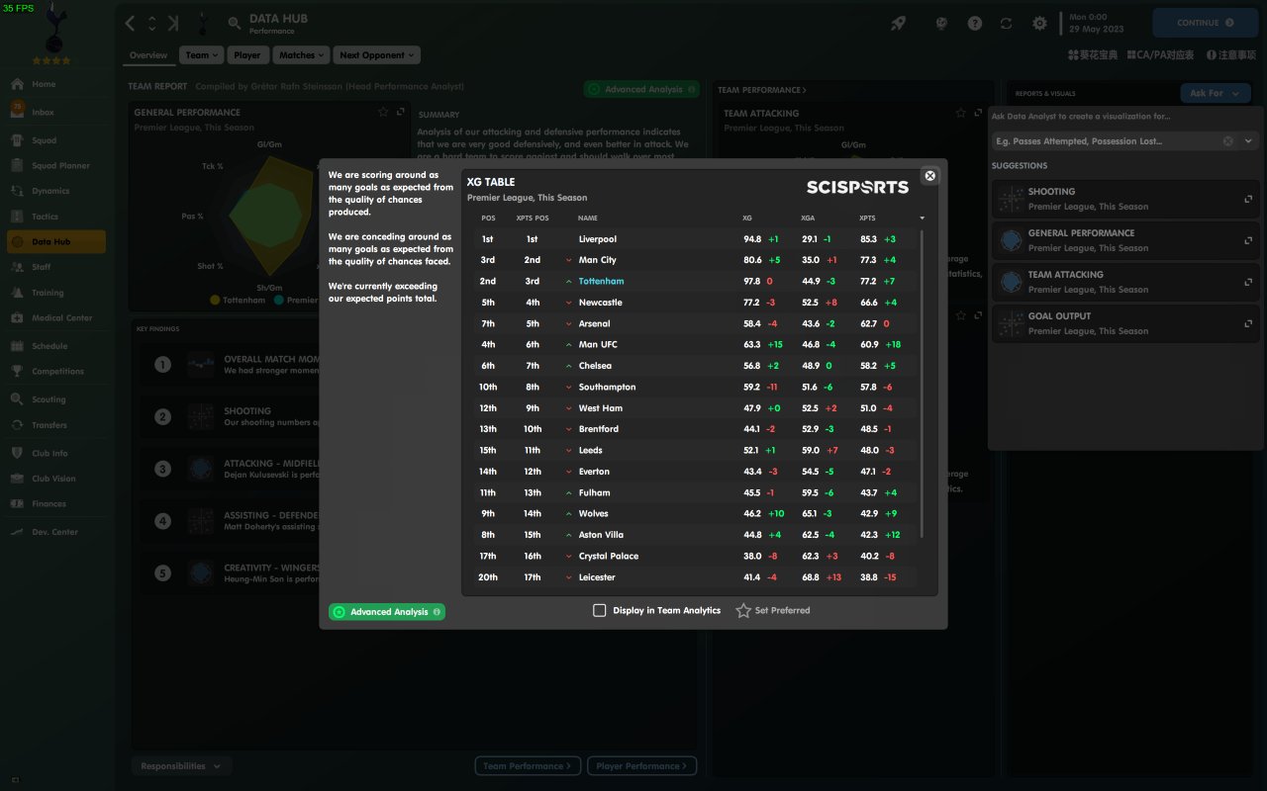Open the Matches dropdown tab
The image size is (1267, 791).
pyautogui.click(x=300, y=55)
